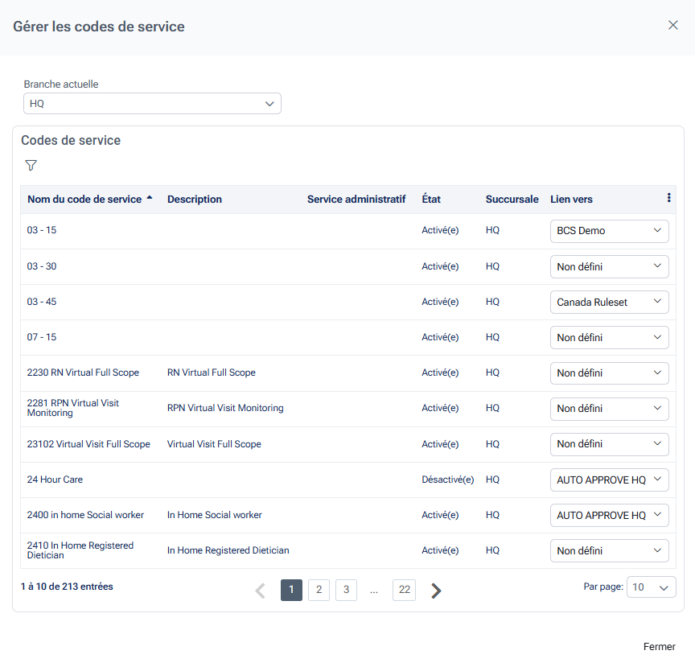Screen dimensions: 695x667
Task: Click the État column header
Action: point(431,200)
